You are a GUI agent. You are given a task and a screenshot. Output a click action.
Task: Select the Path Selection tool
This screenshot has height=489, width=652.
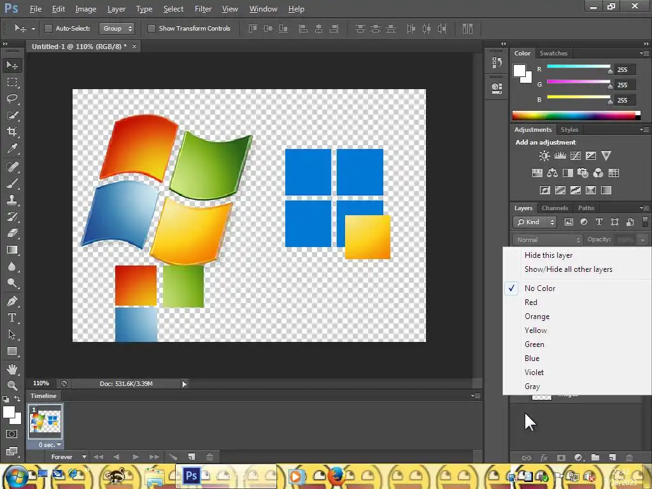[12, 334]
